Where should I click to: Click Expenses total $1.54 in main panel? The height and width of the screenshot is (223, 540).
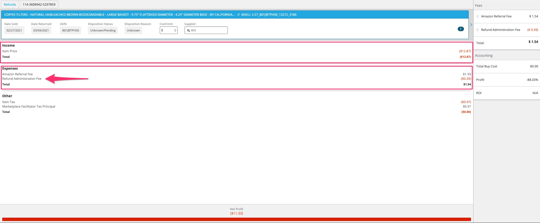pos(467,84)
